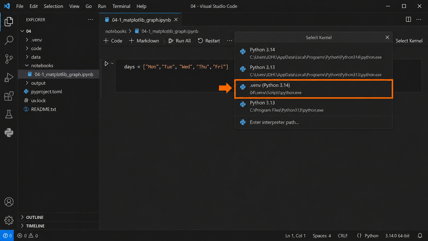Restart the notebook kernel
Image resolution: width=428 pixels, height=241 pixels.
(x=209, y=41)
